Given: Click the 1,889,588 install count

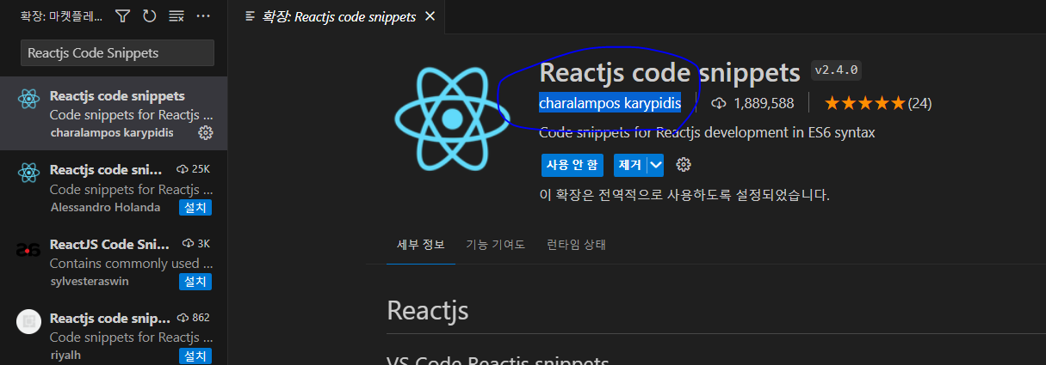Looking at the screenshot, I should (x=752, y=103).
